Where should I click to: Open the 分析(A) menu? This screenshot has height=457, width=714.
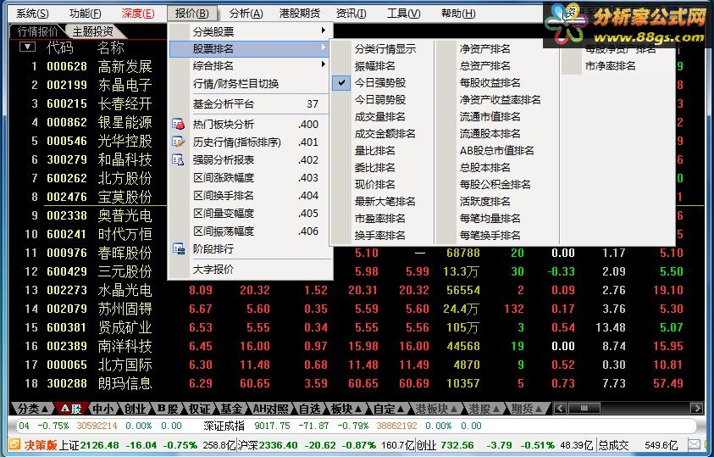coord(246,14)
